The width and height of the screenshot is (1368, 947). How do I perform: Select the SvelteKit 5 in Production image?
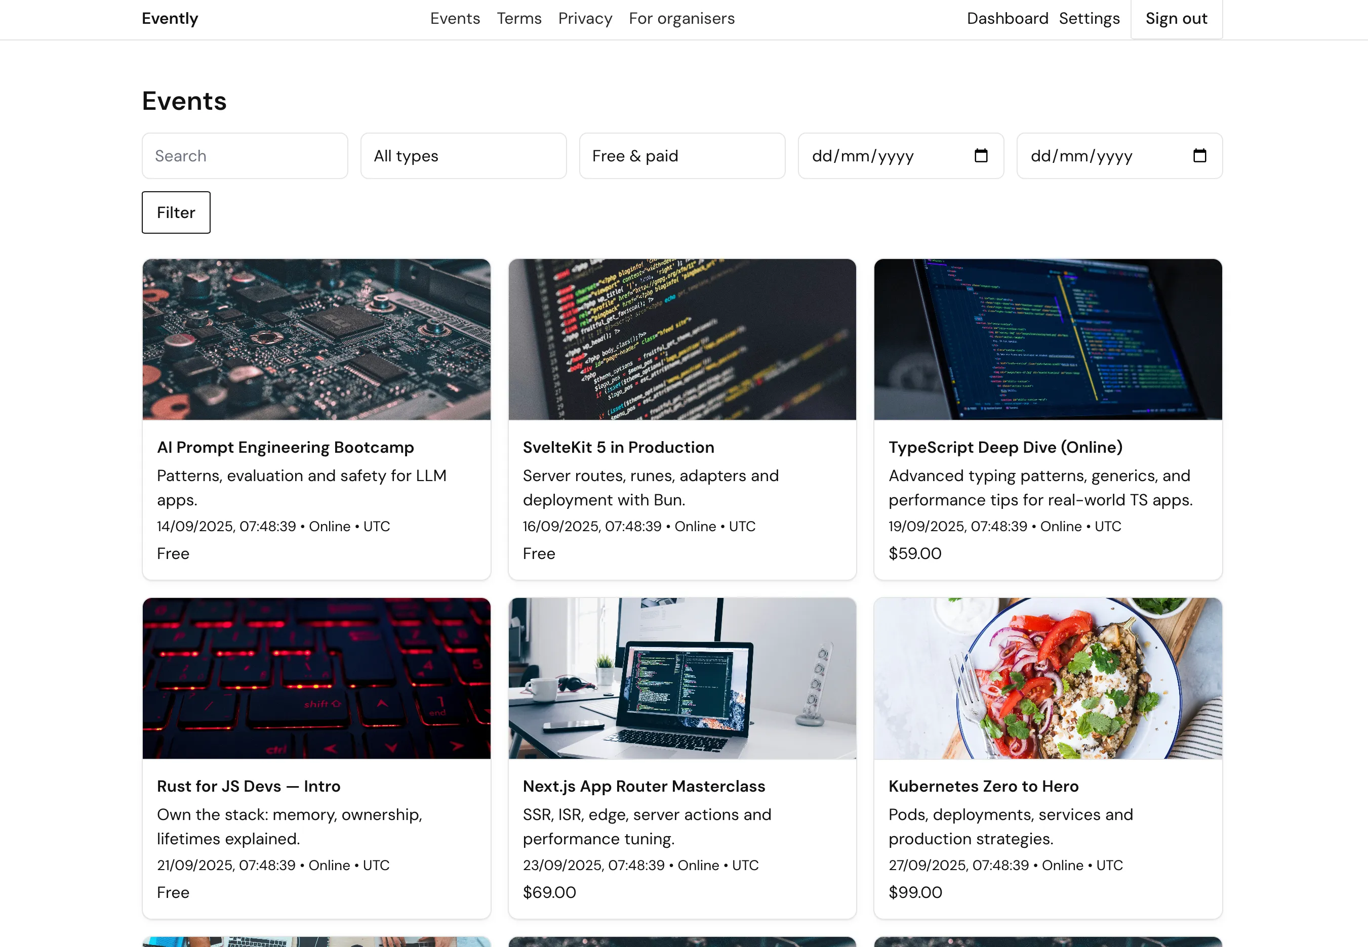681,339
